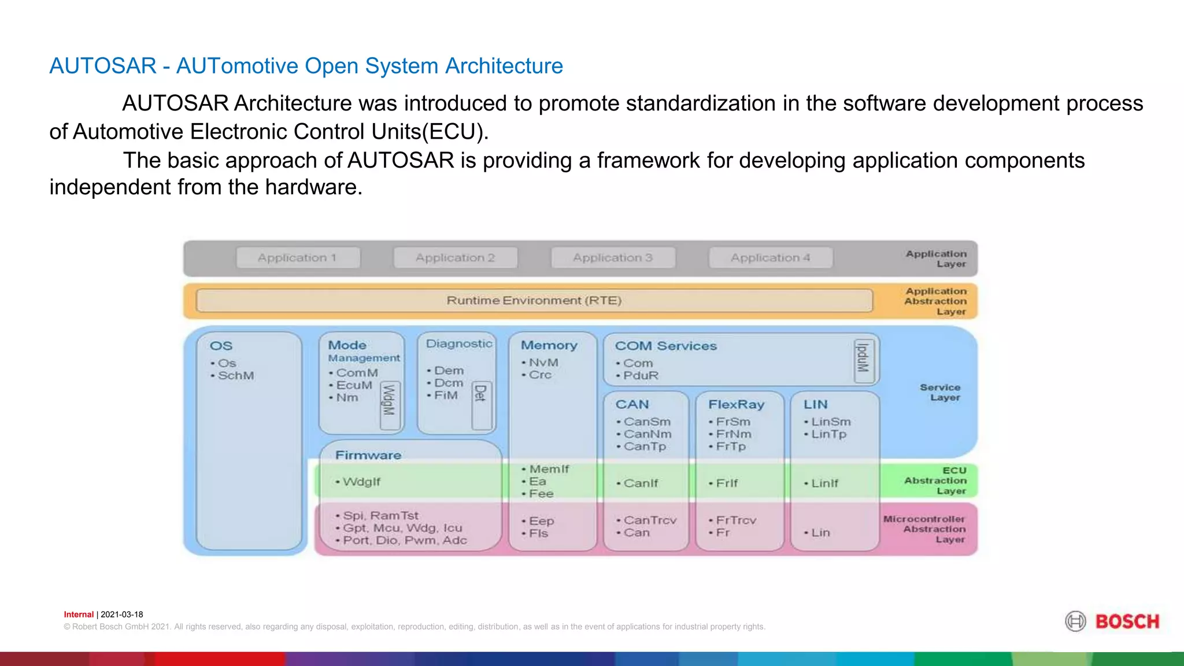This screenshot has width=1184, height=666.
Task: Click the Application 1 box
Action: tap(298, 258)
